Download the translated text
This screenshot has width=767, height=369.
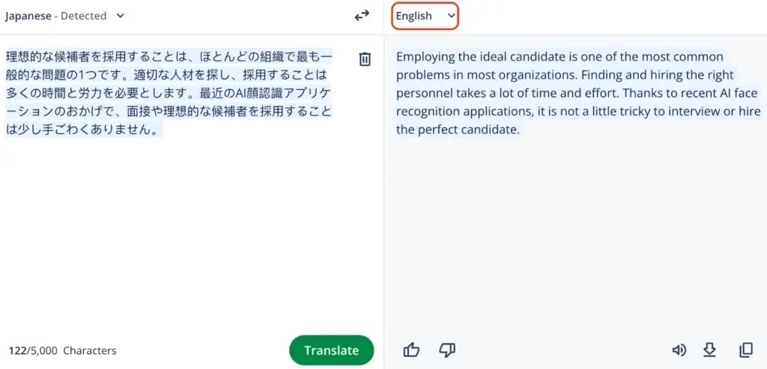point(709,350)
